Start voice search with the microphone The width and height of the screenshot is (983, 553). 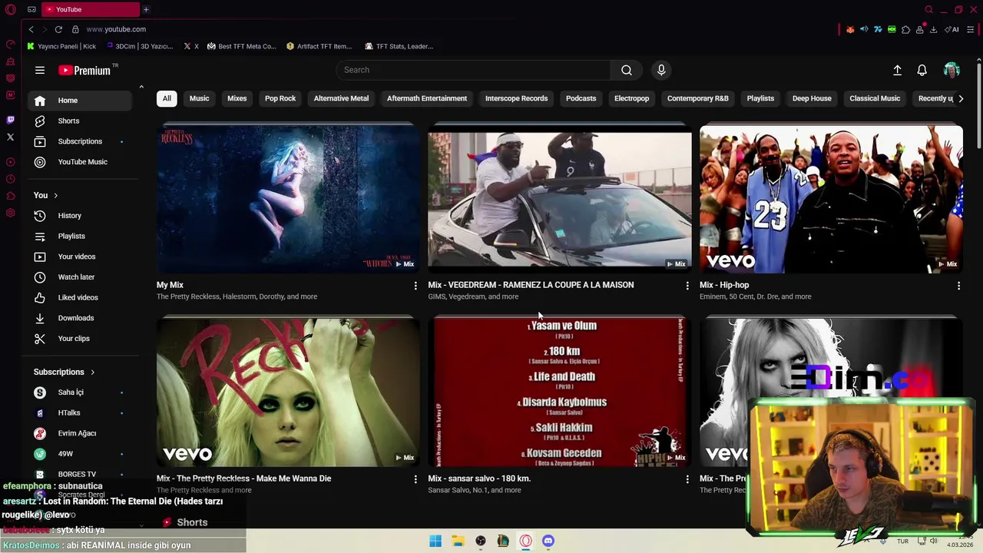coord(661,70)
